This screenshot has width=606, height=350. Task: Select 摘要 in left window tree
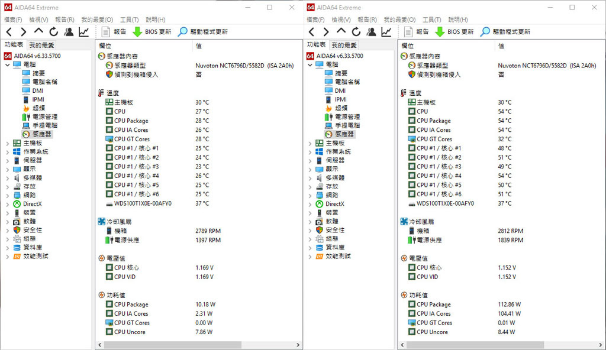(x=38, y=73)
